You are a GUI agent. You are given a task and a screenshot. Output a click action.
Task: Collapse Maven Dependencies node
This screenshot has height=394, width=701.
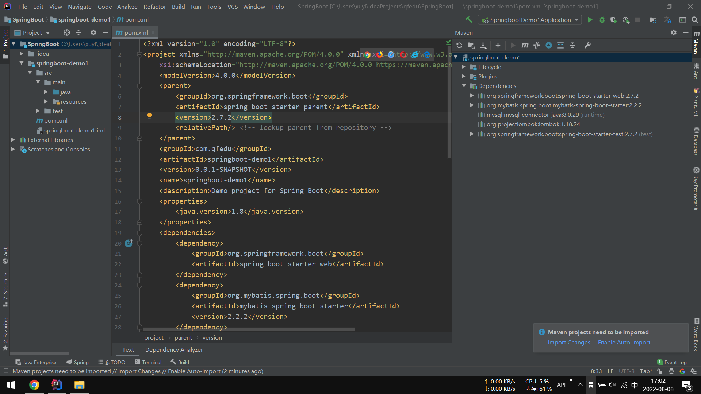[464, 86]
